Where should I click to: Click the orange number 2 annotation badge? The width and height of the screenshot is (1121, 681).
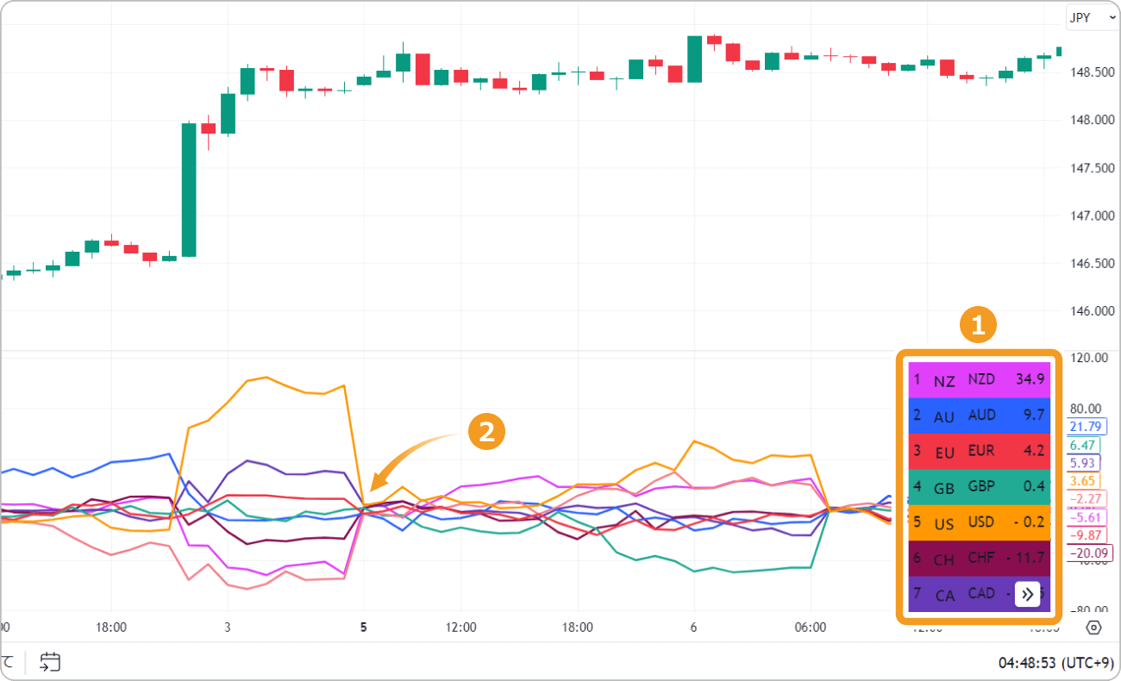point(486,433)
